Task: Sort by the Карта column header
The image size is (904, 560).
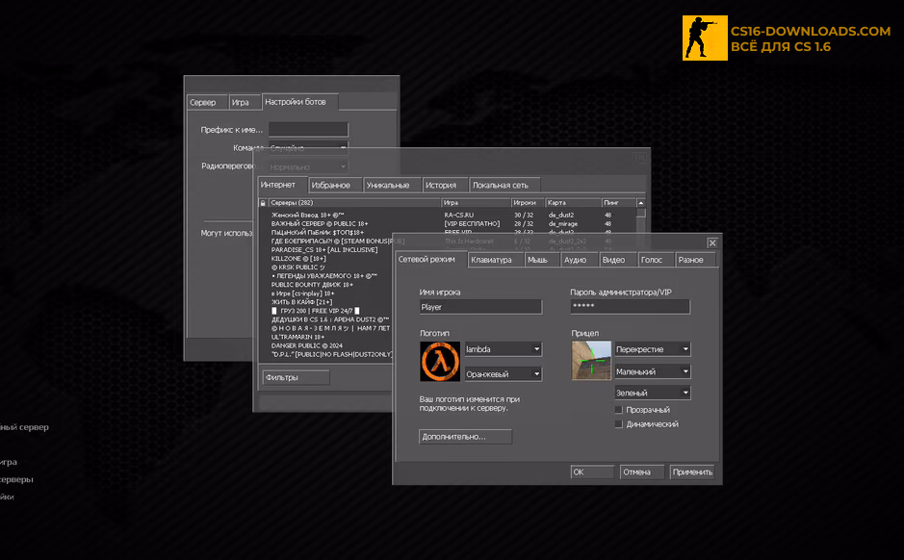Action: pyautogui.click(x=573, y=203)
